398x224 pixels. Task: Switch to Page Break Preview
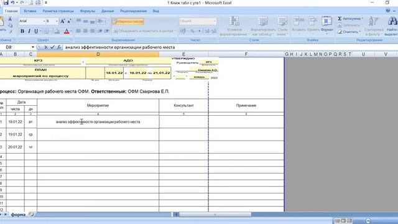point(349,221)
